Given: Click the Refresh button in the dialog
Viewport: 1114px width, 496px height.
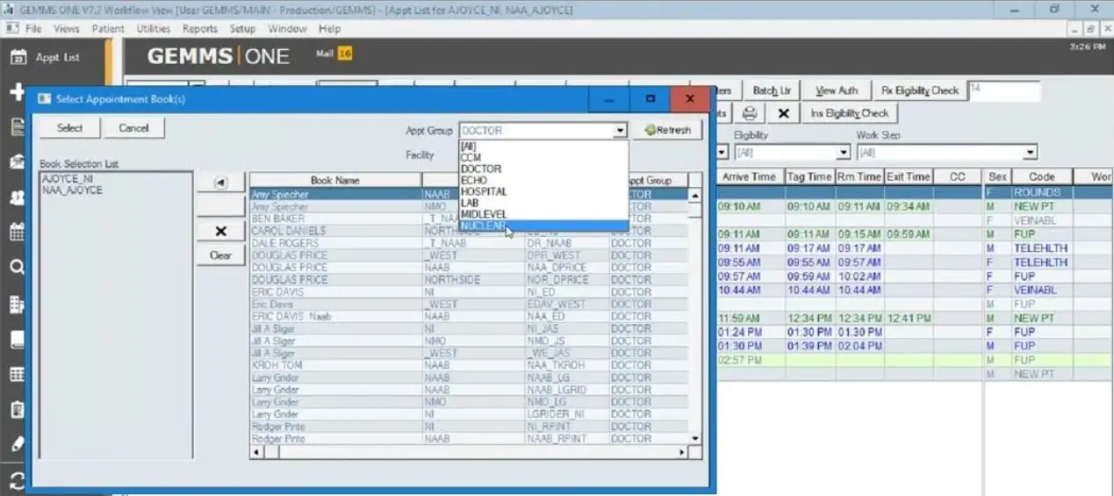Looking at the screenshot, I should coord(668,130).
